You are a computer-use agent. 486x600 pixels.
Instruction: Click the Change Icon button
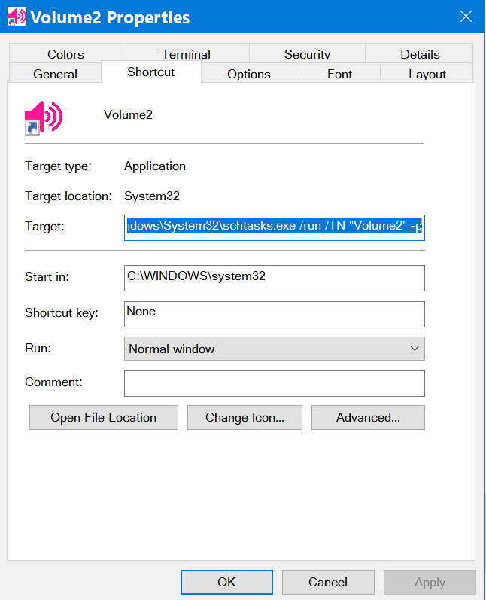tap(245, 418)
